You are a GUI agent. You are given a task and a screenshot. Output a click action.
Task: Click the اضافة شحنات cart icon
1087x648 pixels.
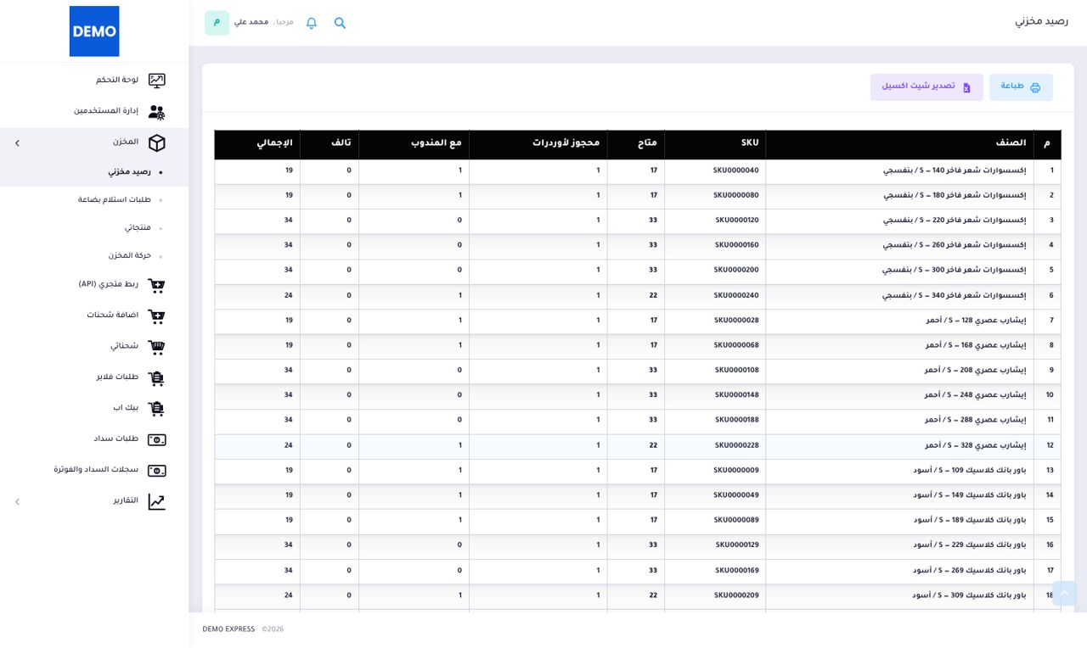pyautogui.click(x=156, y=316)
